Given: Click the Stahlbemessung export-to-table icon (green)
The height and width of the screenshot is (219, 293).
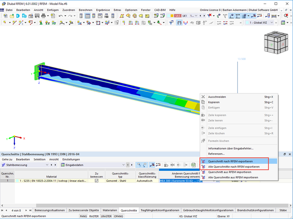Looking at the screenshot, I should click(x=194, y=165).
